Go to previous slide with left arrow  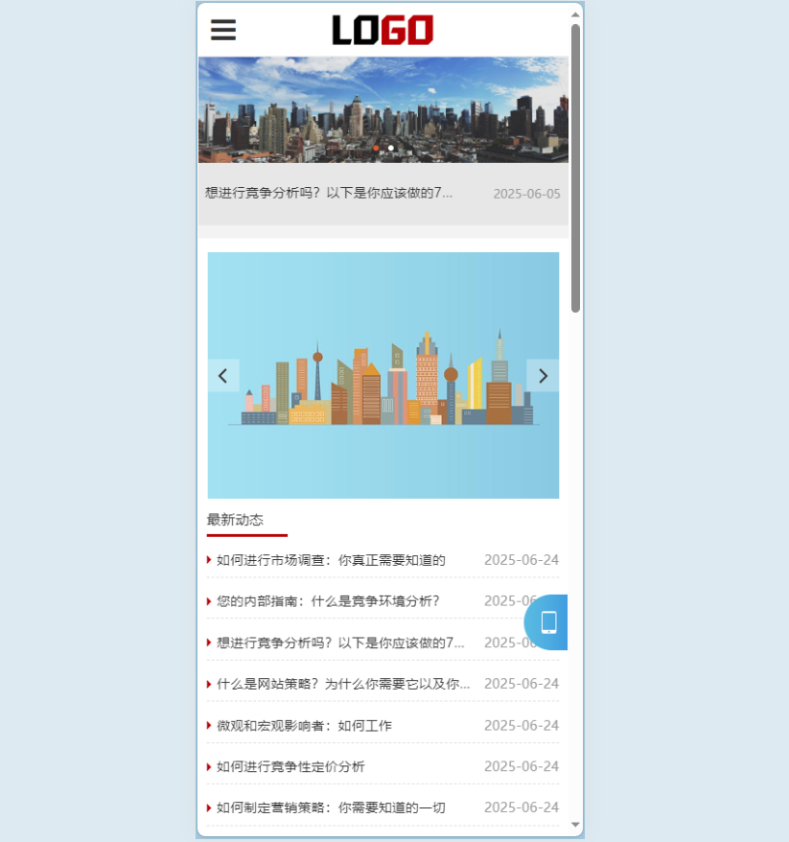(x=224, y=375)
